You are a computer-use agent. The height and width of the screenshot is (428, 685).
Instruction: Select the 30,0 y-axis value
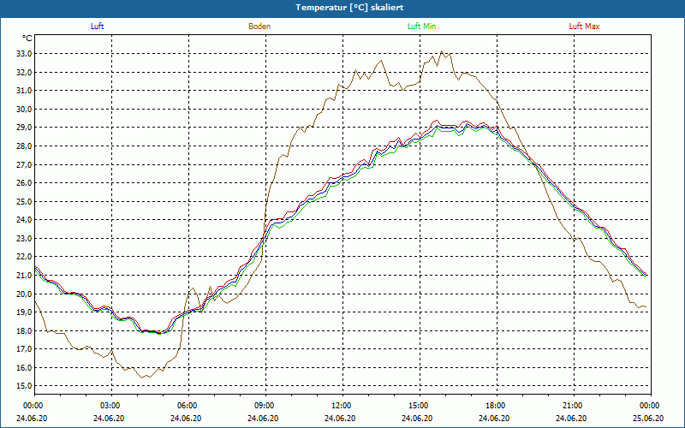(x=23, y=110)
